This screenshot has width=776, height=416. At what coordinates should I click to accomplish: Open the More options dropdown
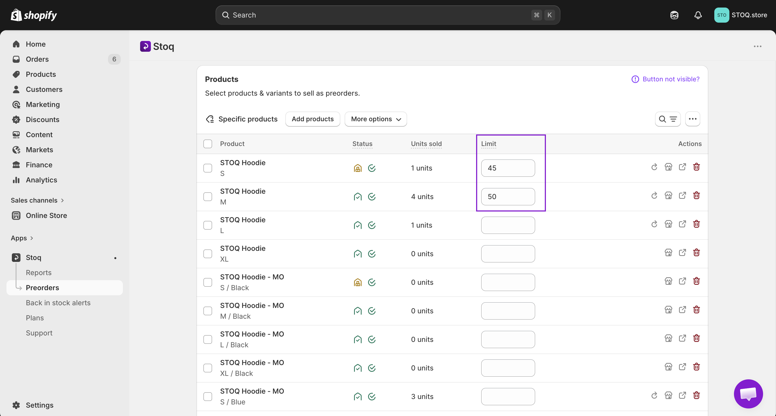pyautogui.click(x=375, y=119)
